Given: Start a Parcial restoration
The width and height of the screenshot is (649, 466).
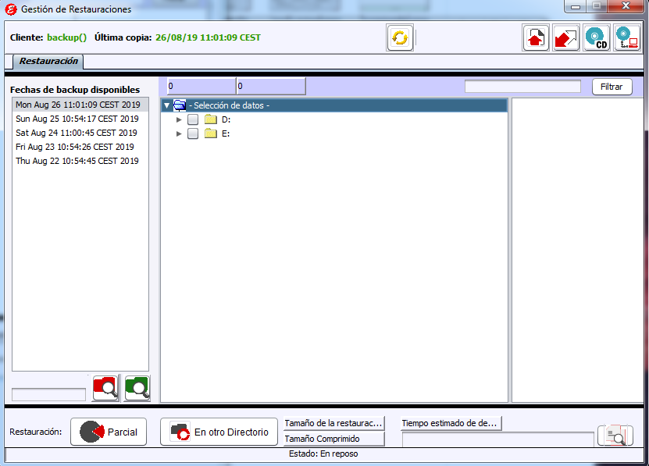Looking at the screenshot, I should point(109,432).
